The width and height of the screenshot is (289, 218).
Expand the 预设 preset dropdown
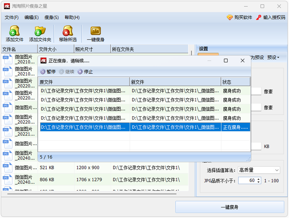pos(273,57)
